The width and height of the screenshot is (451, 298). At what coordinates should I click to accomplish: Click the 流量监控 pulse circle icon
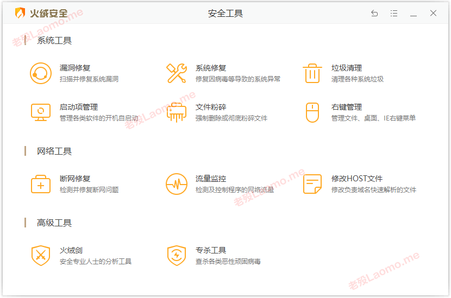[x=176, y=184]
